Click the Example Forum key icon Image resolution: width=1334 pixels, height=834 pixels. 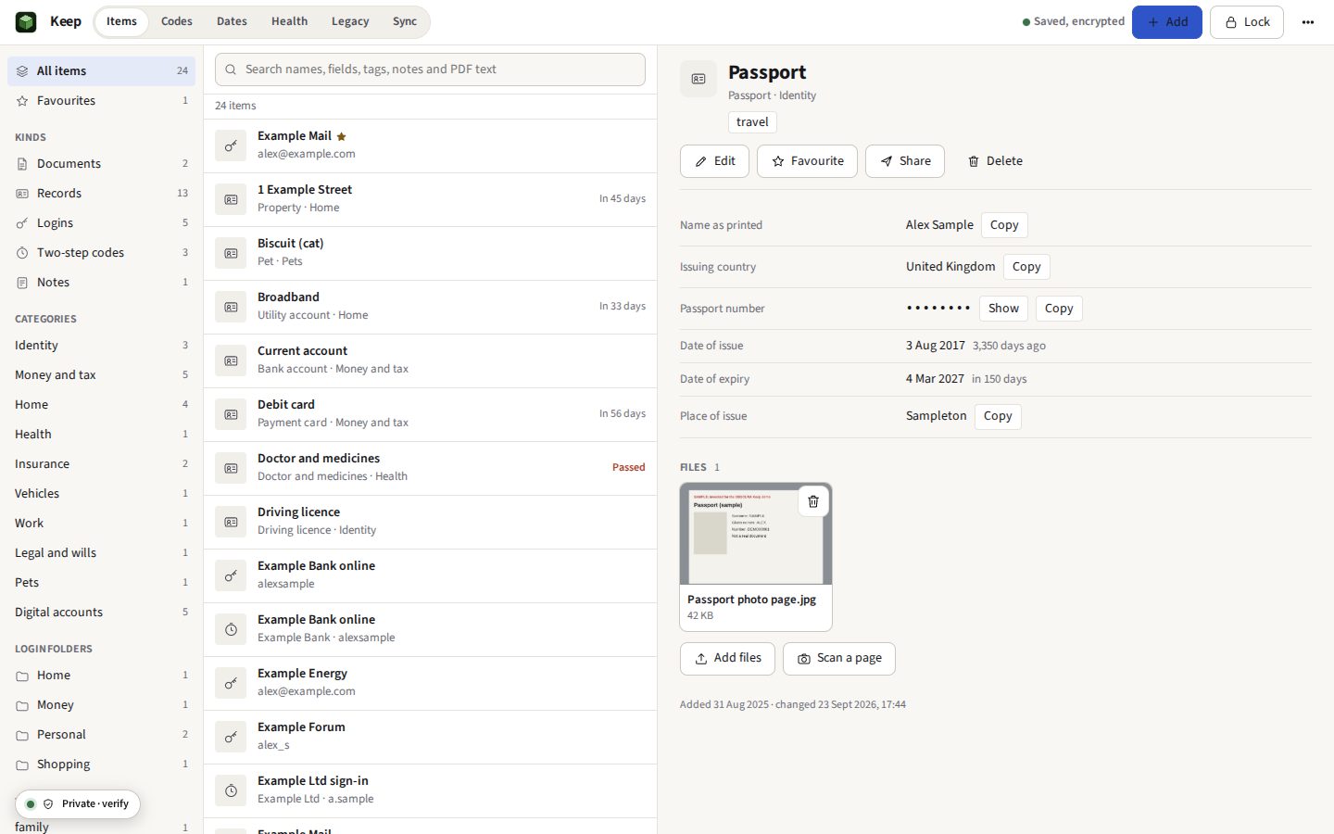pyautogui.click(x=232, y=737)
